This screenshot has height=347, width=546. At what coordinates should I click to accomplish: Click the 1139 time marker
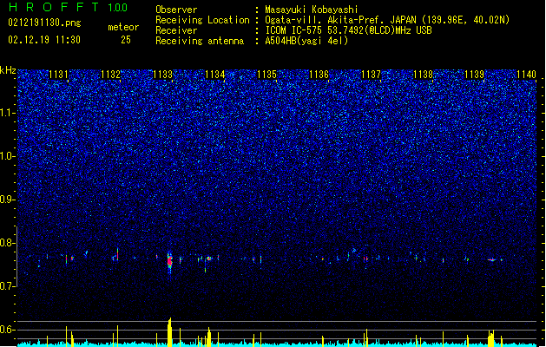pos(475,75)
